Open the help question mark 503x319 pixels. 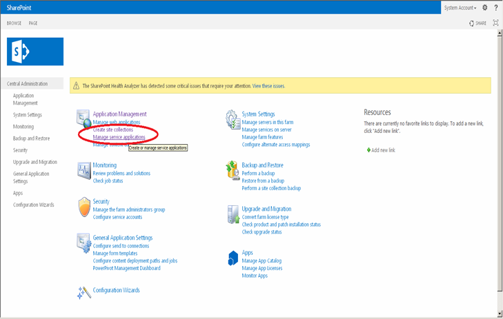(496, 8)
